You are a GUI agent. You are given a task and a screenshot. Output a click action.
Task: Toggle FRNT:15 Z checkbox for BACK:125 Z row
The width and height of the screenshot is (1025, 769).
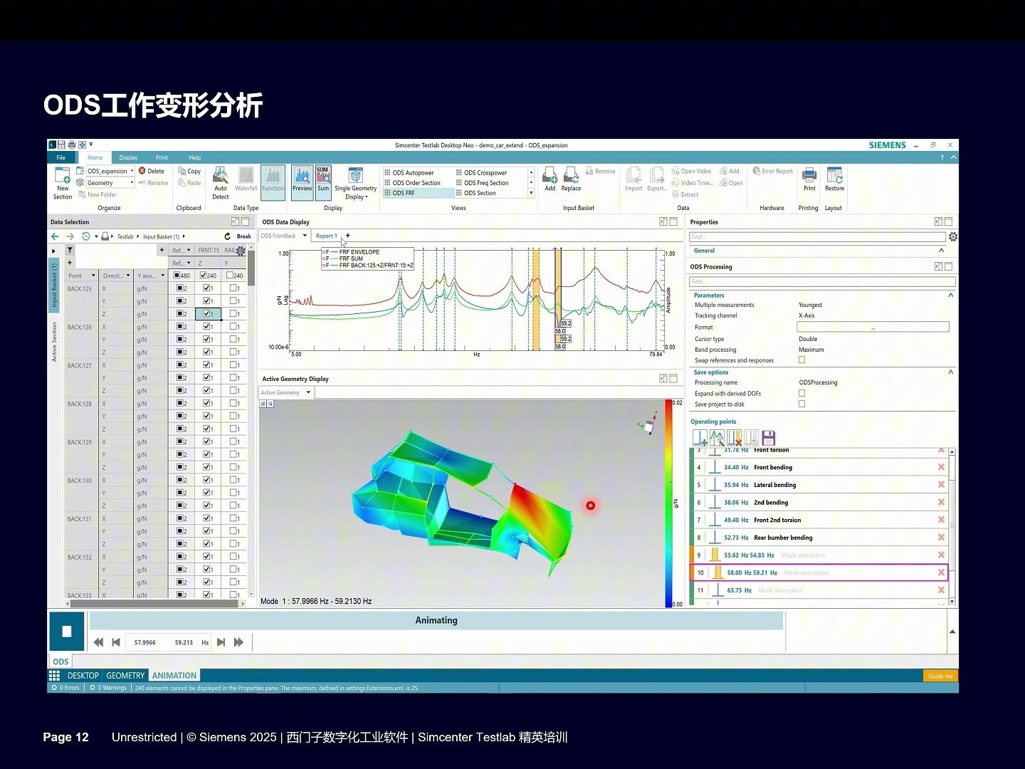[x=206, y=313]
